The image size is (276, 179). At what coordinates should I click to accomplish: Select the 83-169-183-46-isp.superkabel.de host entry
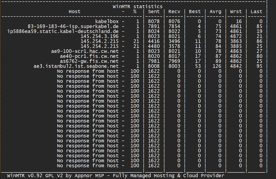(73, 27)
